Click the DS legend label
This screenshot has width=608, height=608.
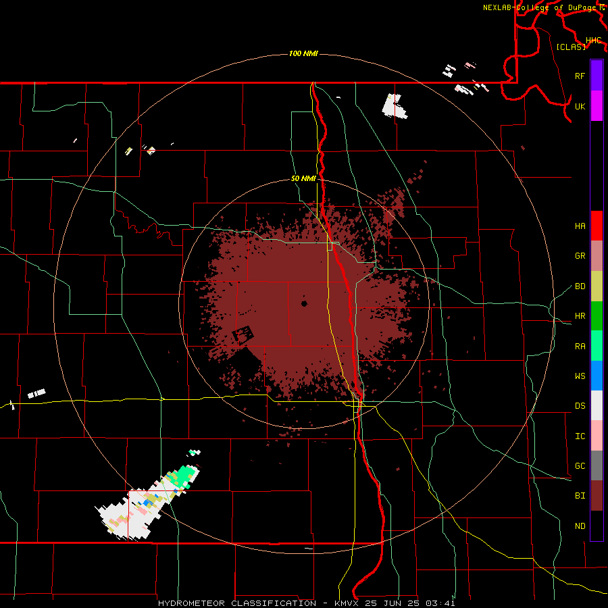tap(580, 406)
